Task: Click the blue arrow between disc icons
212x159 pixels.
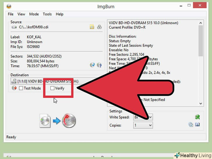Action: coord(56,121)
